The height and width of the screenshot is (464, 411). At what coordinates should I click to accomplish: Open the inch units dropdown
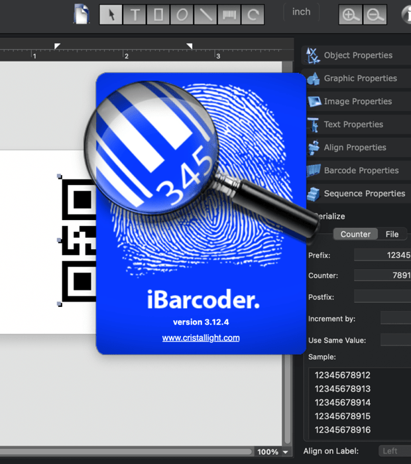coord(301,12)
